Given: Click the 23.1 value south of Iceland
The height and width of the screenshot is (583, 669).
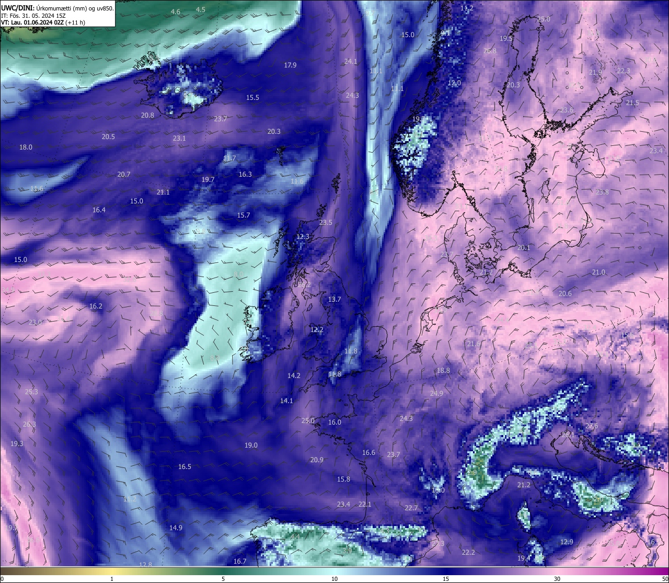Looking at the screenshot, I should point(179,138).
